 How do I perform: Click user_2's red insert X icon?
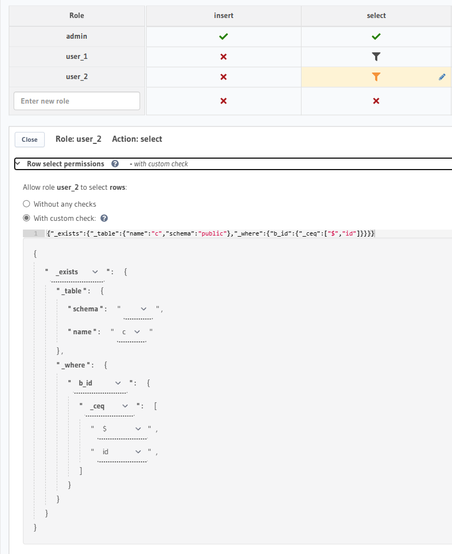coord(223,77)
